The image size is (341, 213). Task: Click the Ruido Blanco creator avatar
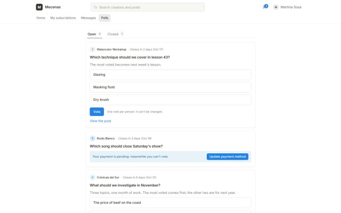(x=92, y=138)
